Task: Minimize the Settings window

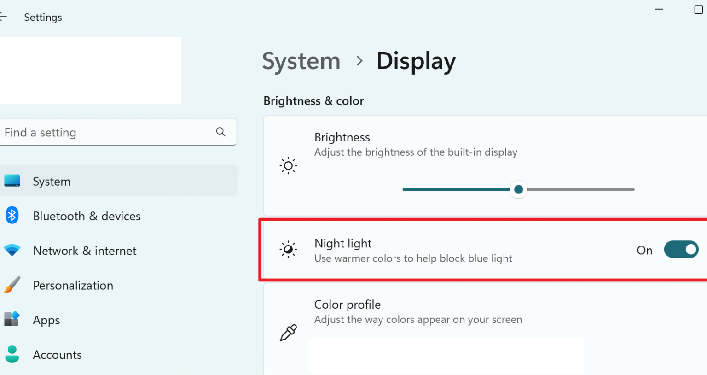Action: point(659,9)
